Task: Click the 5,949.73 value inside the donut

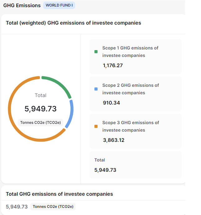Action: click(x=40, y=109)
